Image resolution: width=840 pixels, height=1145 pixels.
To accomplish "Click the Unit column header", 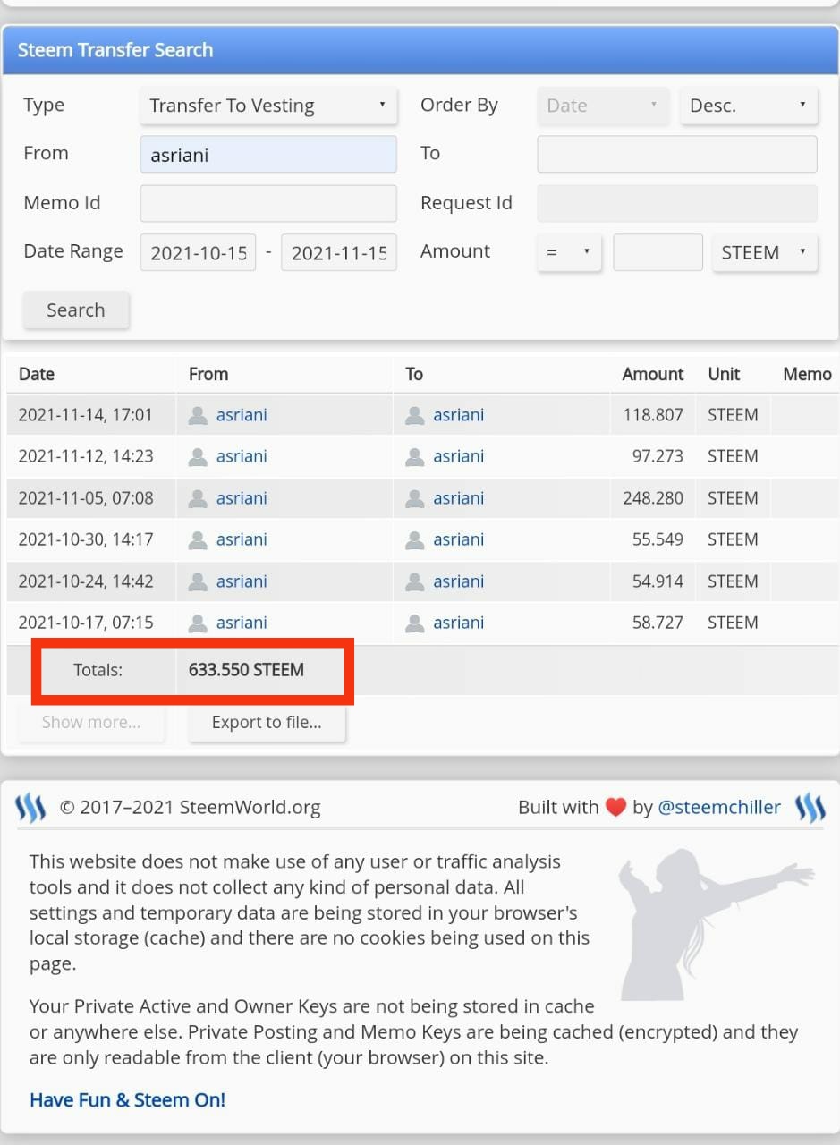I will pyautogui.click(x=724, y=374).
